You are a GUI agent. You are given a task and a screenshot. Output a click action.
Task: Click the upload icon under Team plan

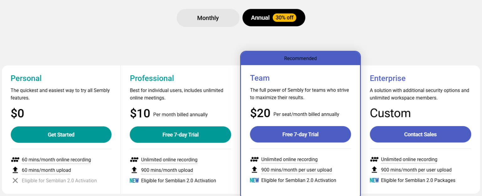[x=254, y=169]
